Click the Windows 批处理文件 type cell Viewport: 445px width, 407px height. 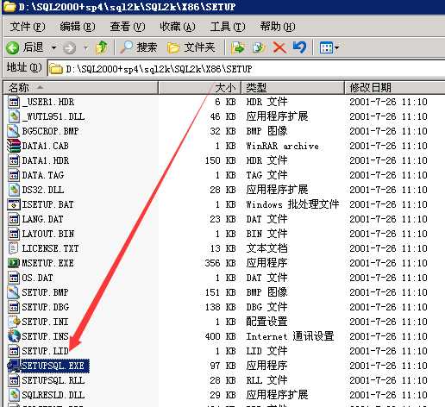pyautogui.click(x=292, y=204)
